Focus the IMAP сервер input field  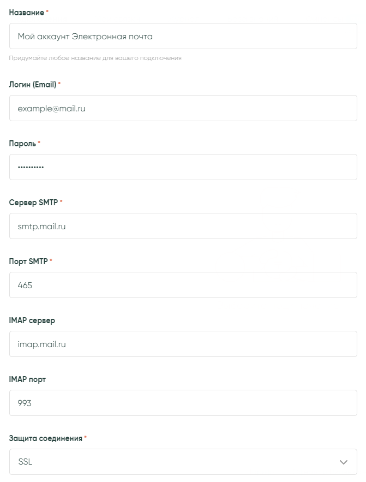[183, 344]
